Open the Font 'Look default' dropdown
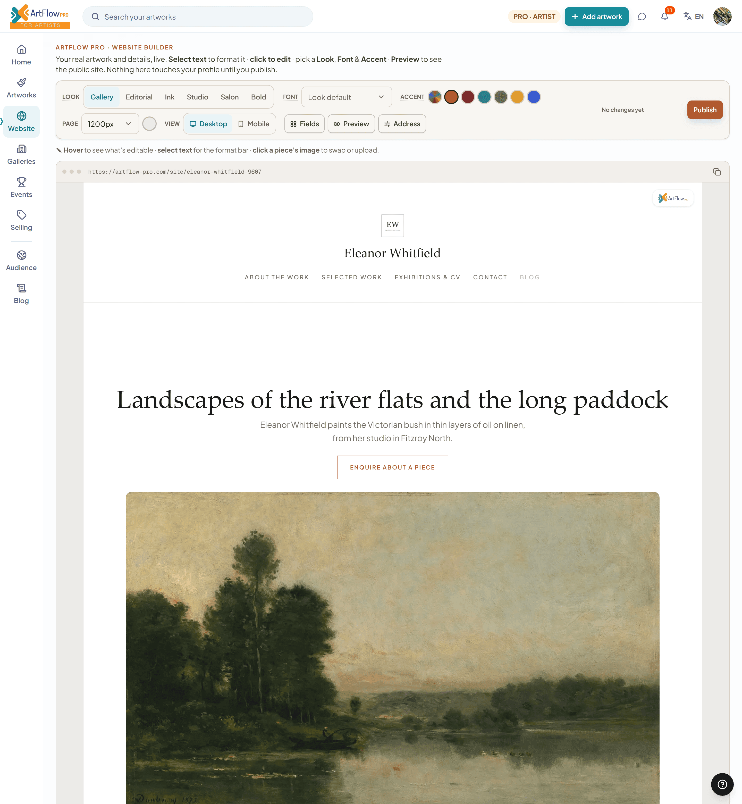 [x=347, y=97]
